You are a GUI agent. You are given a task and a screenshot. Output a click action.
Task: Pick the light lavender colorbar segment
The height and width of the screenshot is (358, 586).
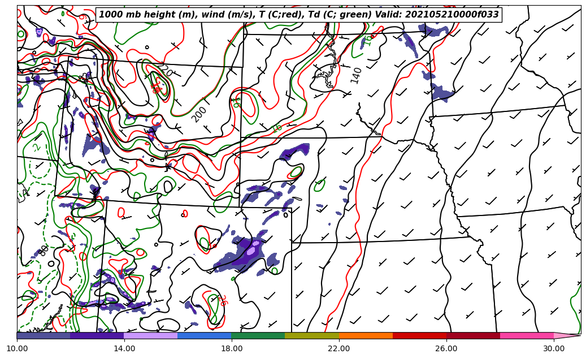(151, 335)
